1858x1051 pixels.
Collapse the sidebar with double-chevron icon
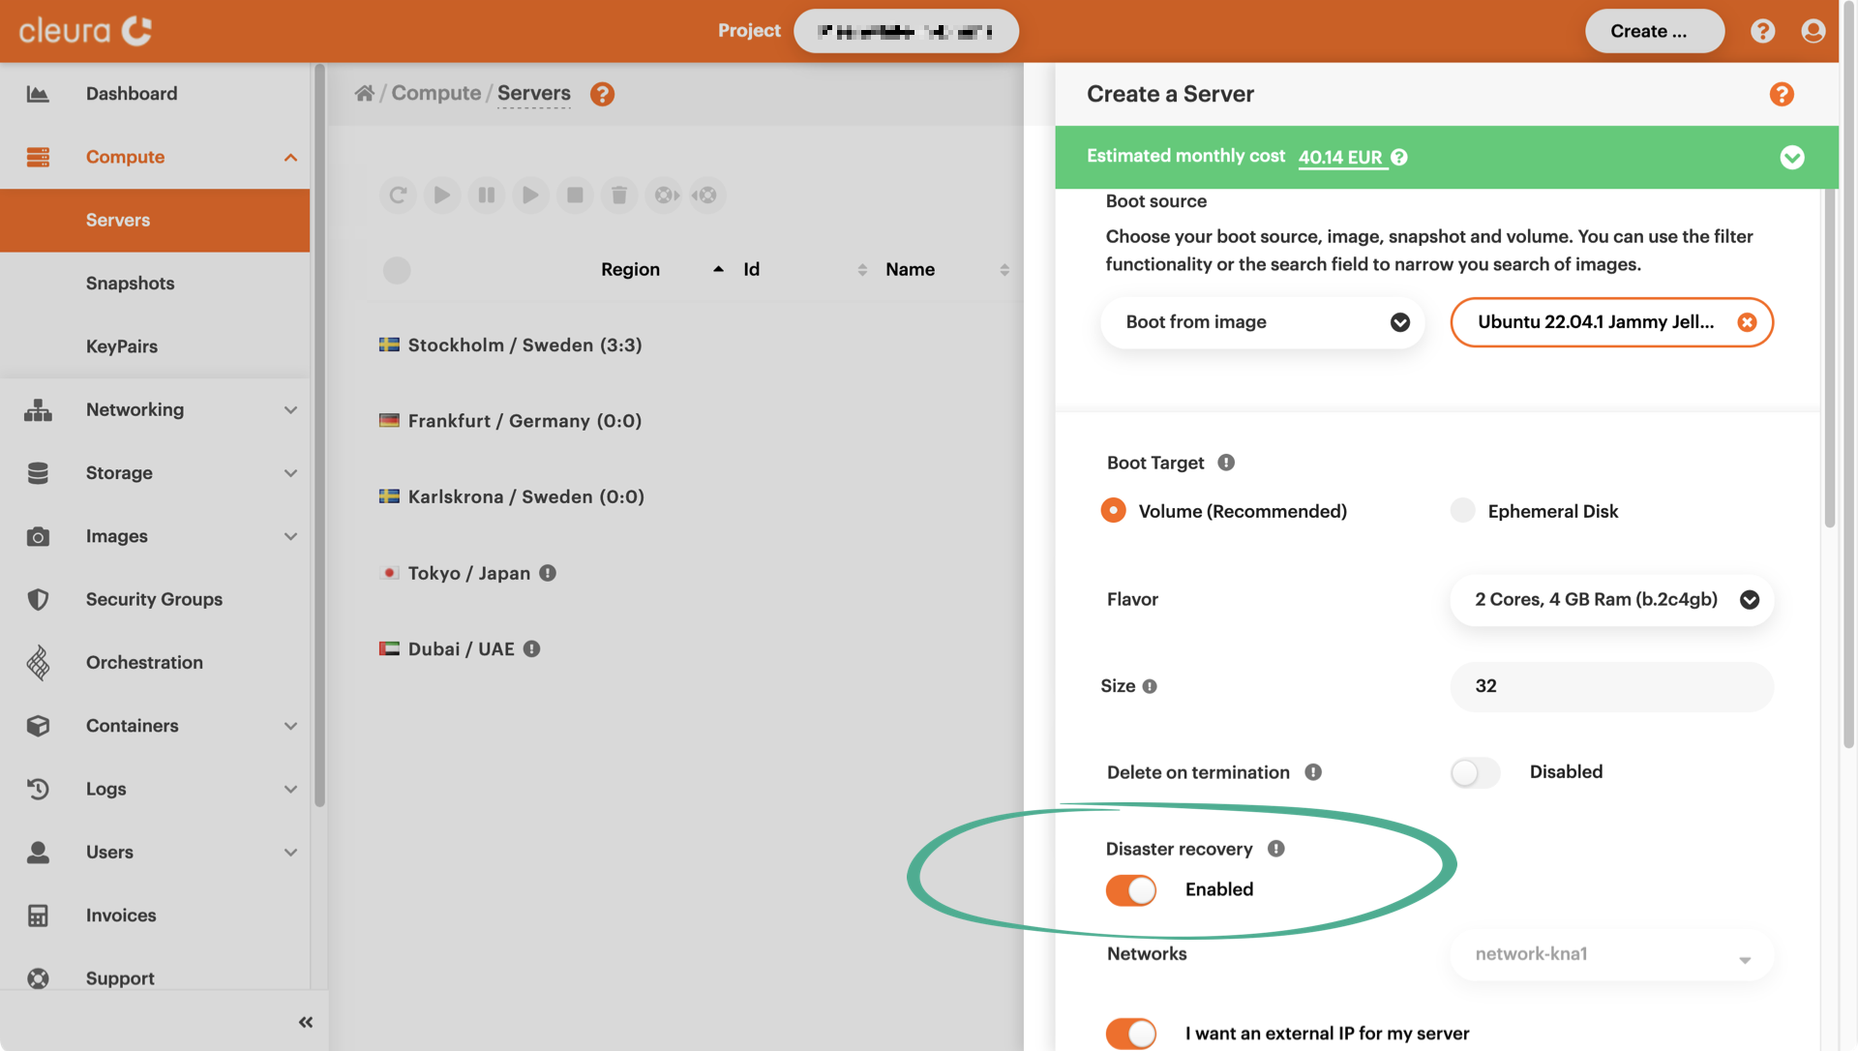pos(306,1022)
